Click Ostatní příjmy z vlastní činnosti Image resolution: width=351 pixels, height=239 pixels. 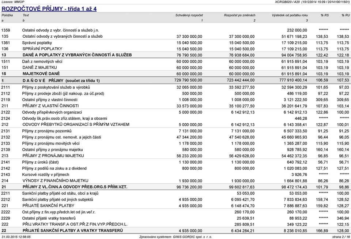click(50, 100)
